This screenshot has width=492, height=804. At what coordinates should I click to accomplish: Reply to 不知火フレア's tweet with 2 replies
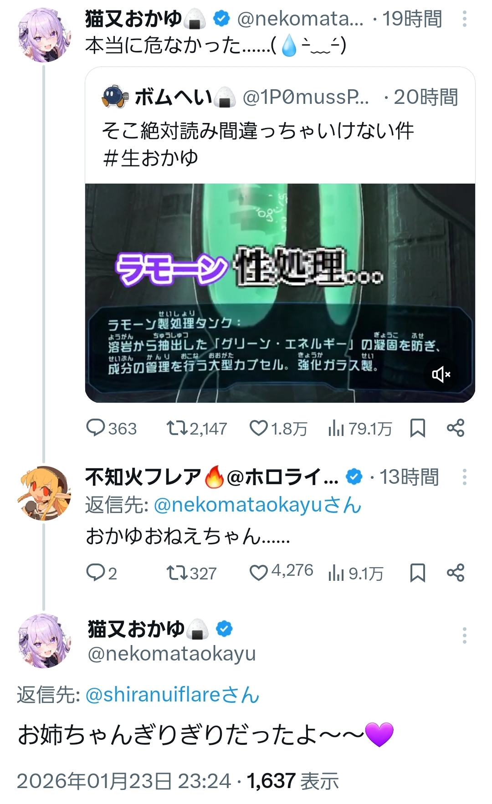click(x=96, y=573)
